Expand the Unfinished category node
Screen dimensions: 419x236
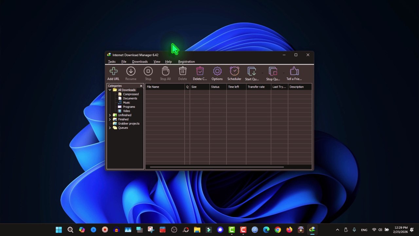(x=110, y=115)
